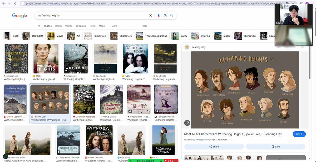Click the browser back arrow

(x=3, y=4)
